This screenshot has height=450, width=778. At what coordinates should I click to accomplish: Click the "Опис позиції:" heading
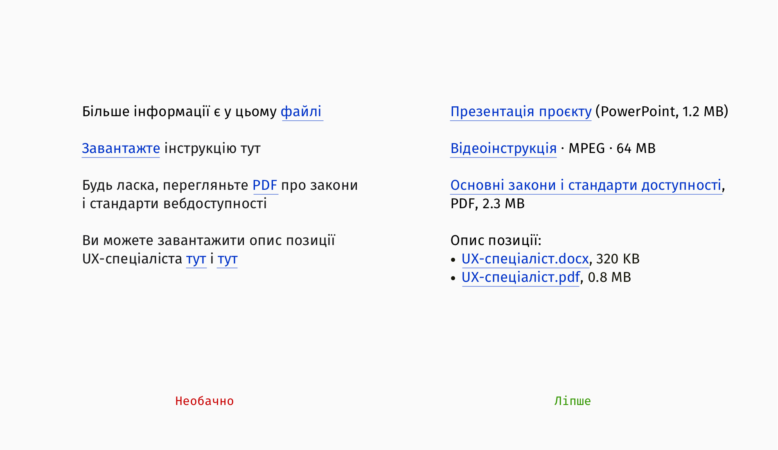click(496, 241)
